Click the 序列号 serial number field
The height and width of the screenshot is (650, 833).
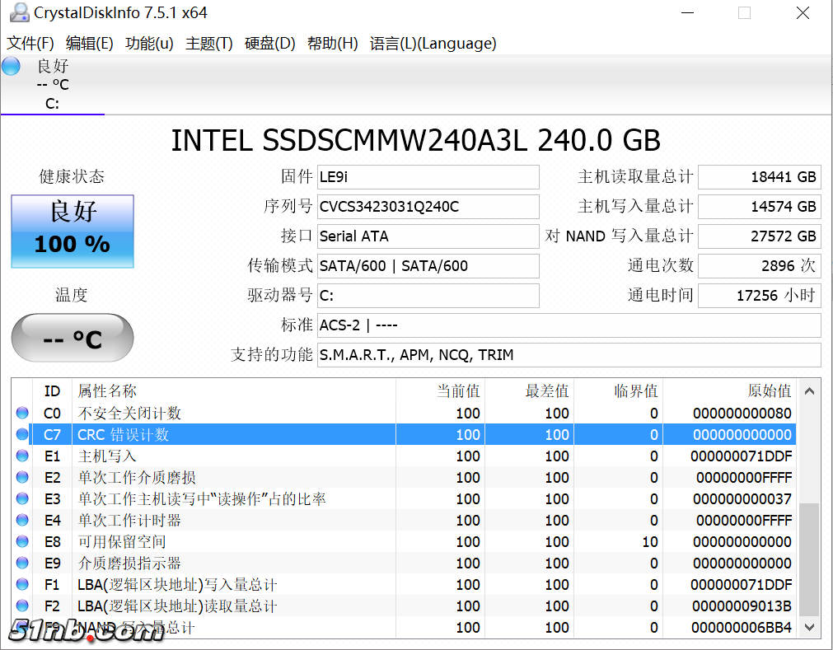coord(428,207)
